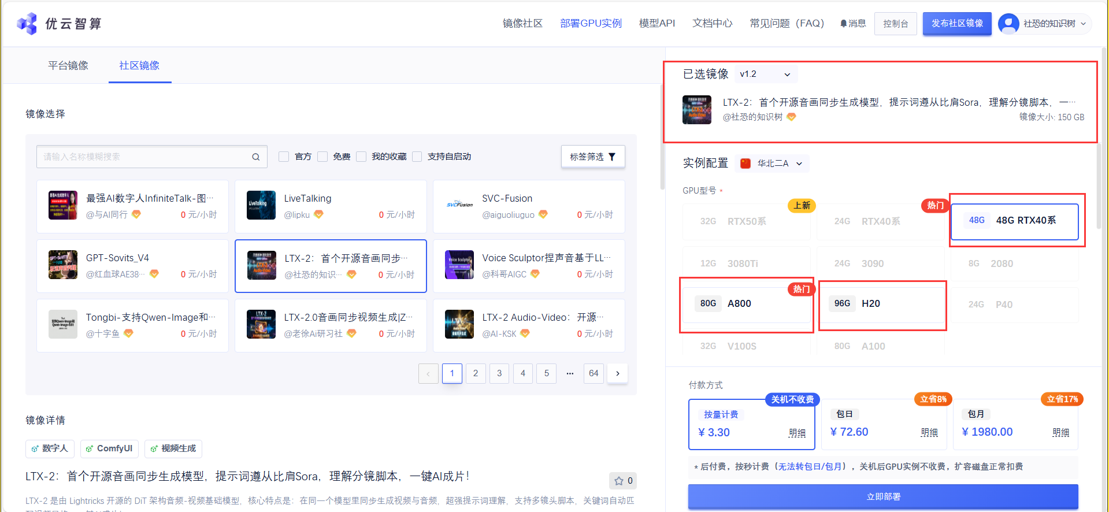The width and height of the screenshot is (1109, 512).
Task: Open the 标签筛选 filter dropdown
Action: 593,157
